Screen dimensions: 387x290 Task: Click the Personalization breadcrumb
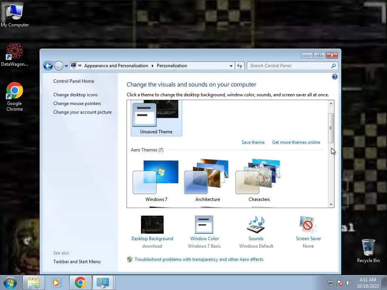(172, 66)
